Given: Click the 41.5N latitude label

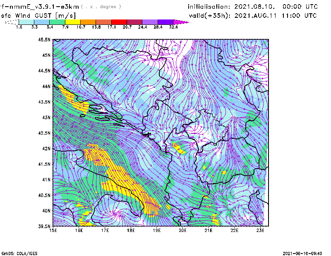Looking at the screenshot, I should [x=44, y=164].
